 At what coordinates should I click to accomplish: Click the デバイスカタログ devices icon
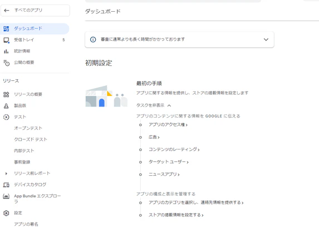(x=6, y=185)
